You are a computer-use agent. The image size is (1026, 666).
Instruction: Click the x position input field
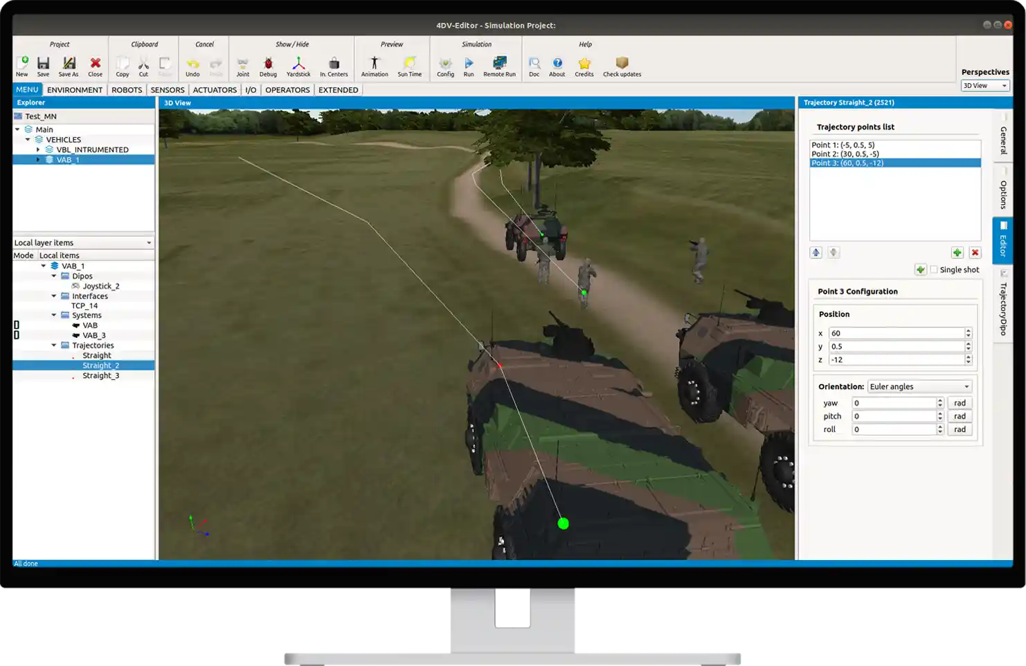tap(897, 333)
